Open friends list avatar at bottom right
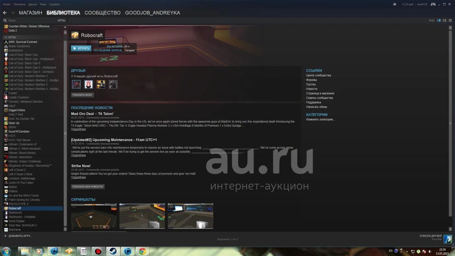This screenshot has width=455, height=256. click(x=448, y=239)
